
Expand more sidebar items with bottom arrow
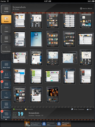tap(6, 120)
